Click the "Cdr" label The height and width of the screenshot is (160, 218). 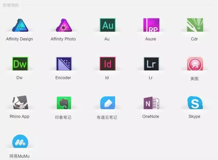coord(194,39)
